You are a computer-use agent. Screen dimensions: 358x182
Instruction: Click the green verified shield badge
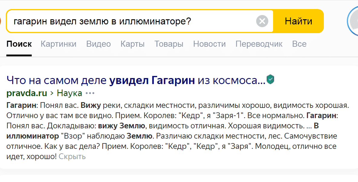(x=270, y=79)
